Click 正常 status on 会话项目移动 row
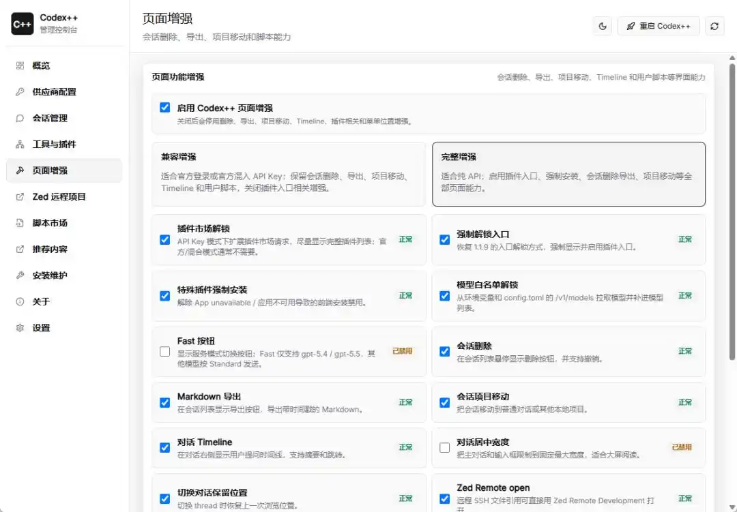 (685, 402)
